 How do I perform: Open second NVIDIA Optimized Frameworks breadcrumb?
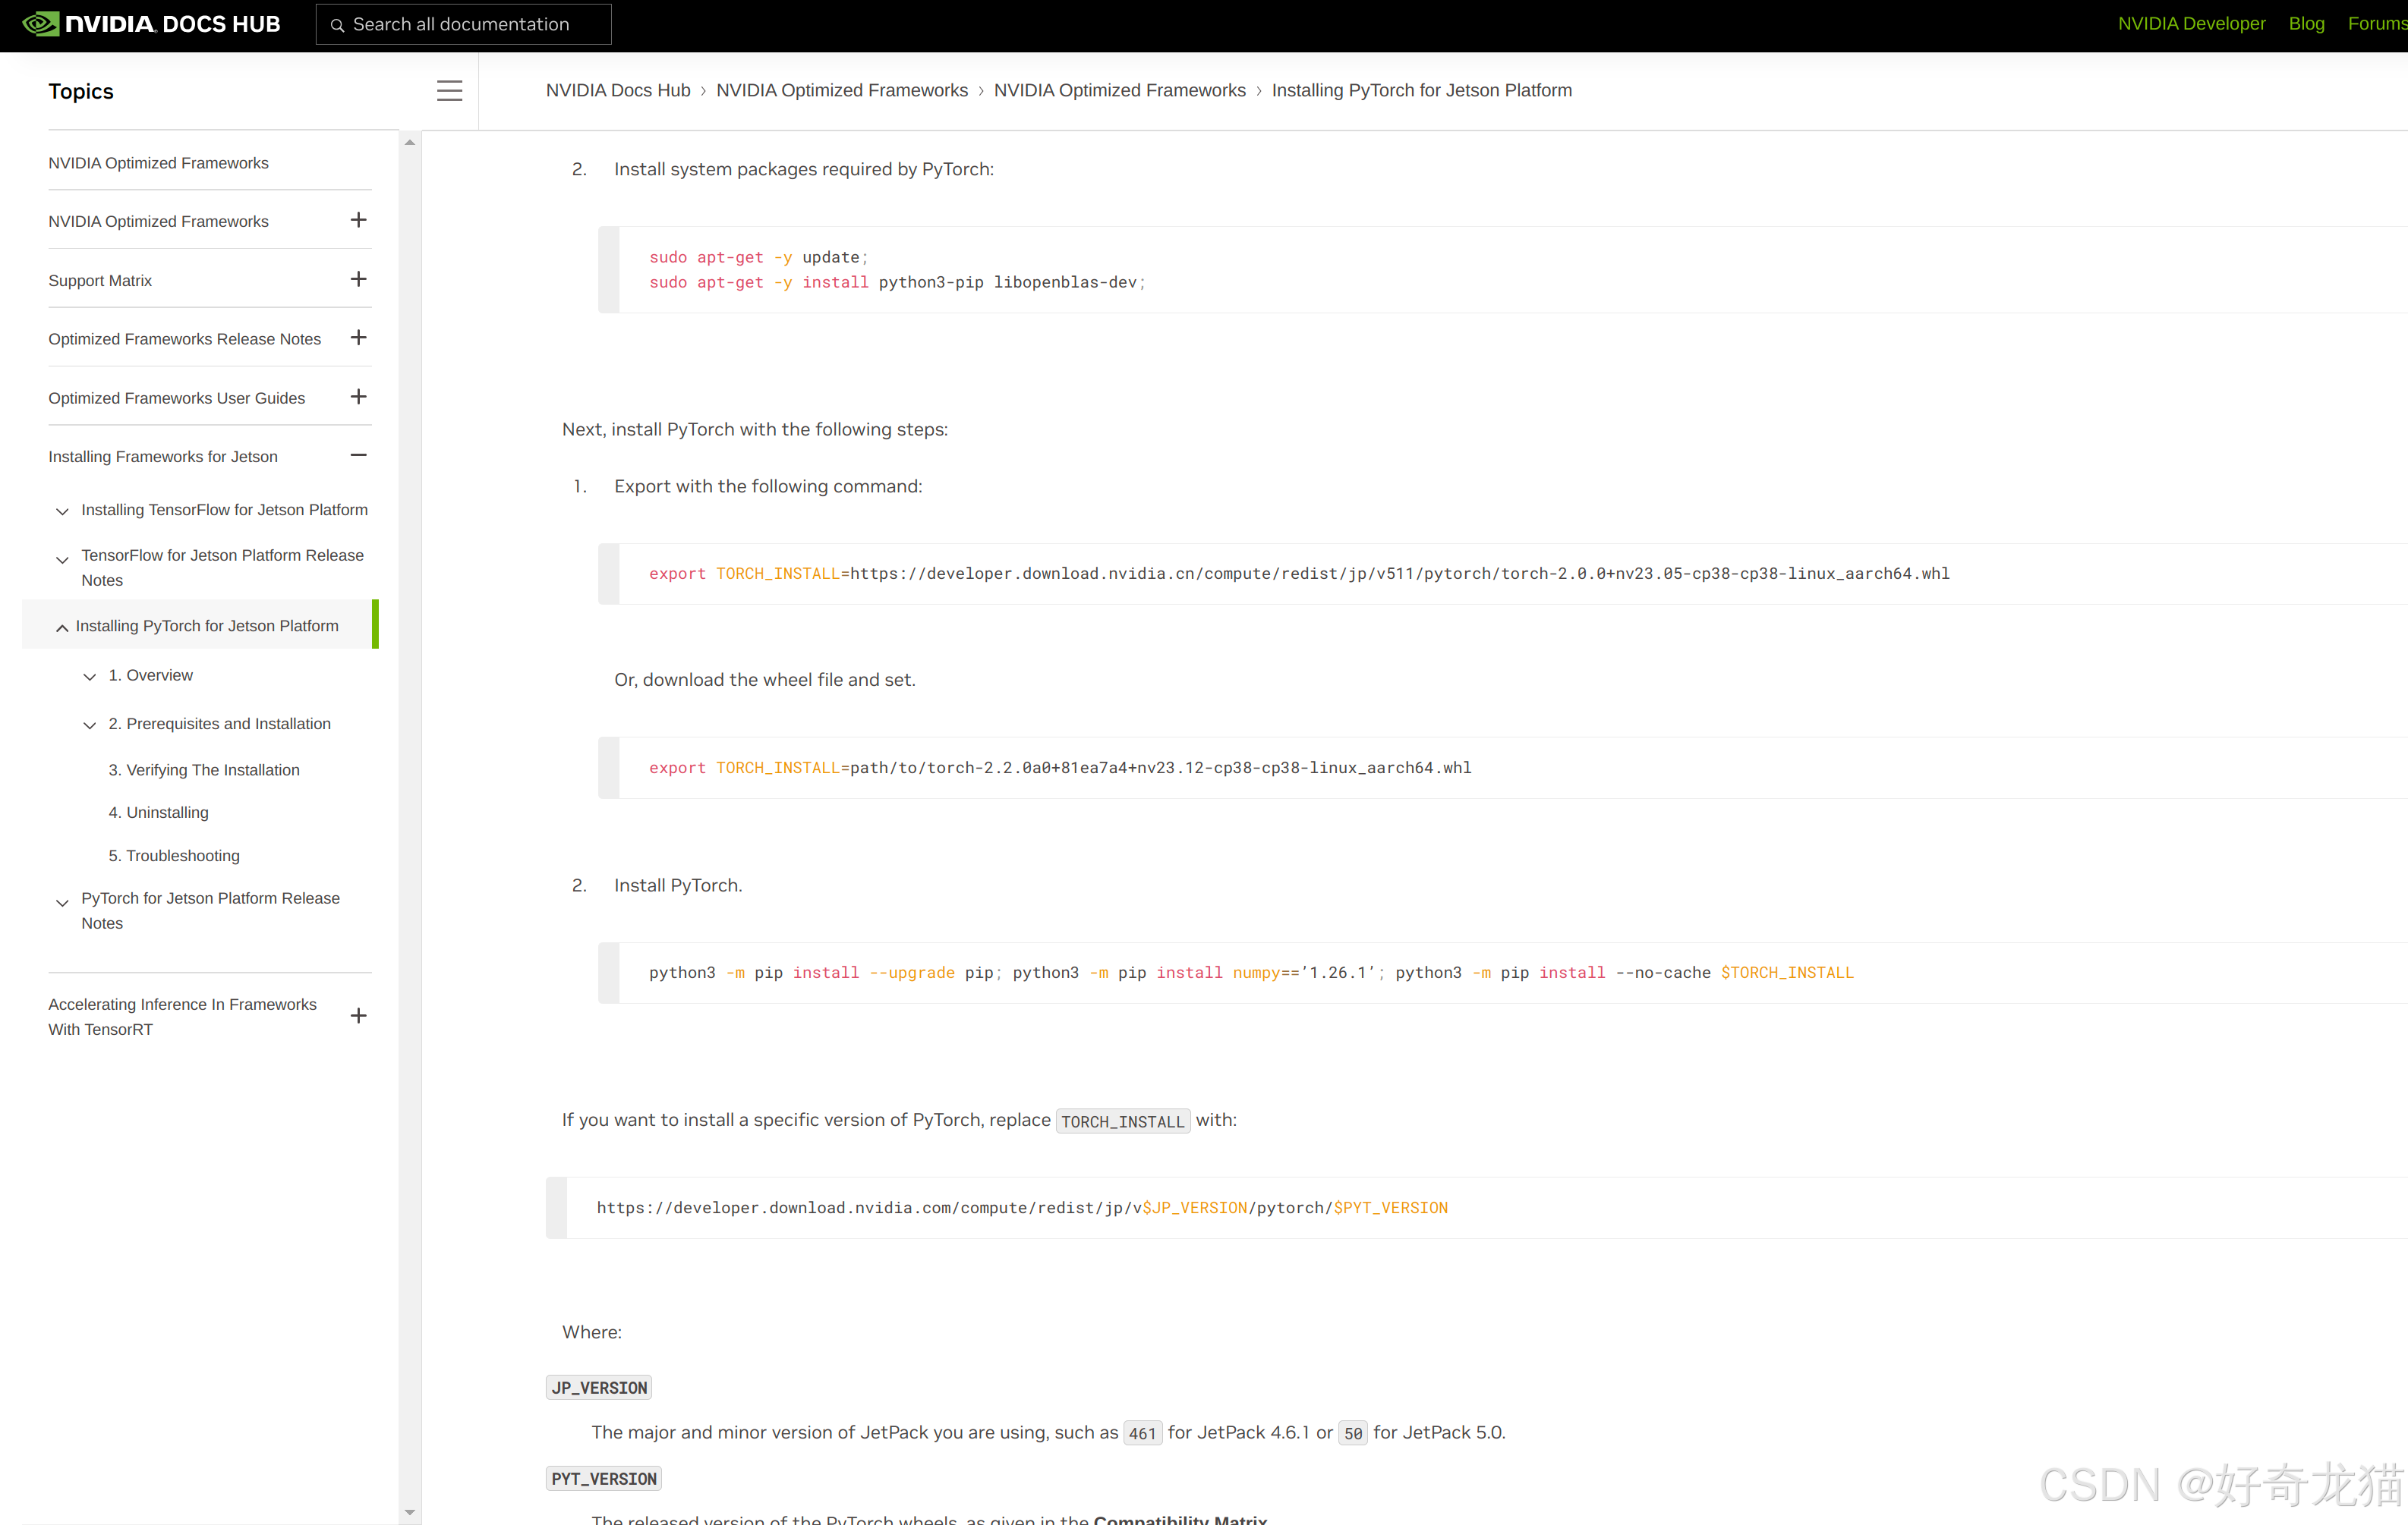coord(1119,90)
